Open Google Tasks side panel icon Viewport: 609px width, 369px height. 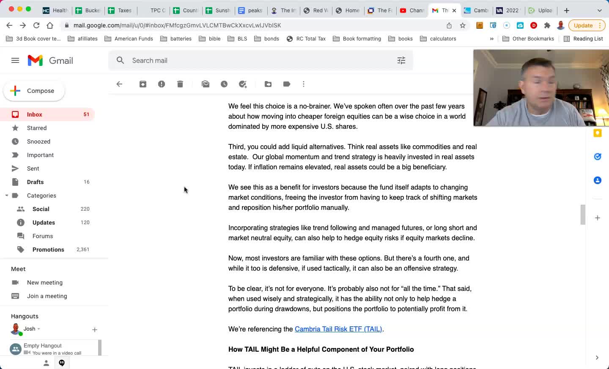coord(598,157)
